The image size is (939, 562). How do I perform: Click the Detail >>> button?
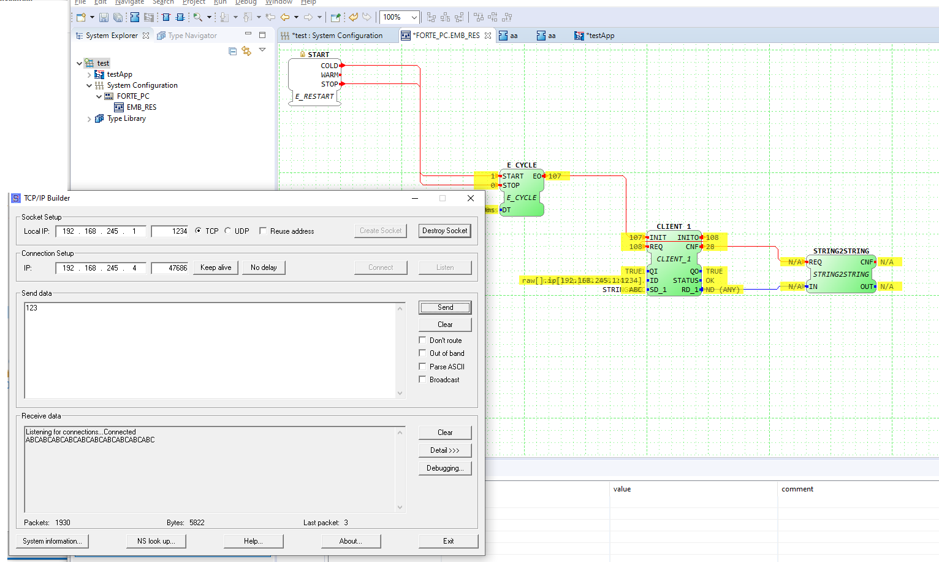click(x=445, y=450)
